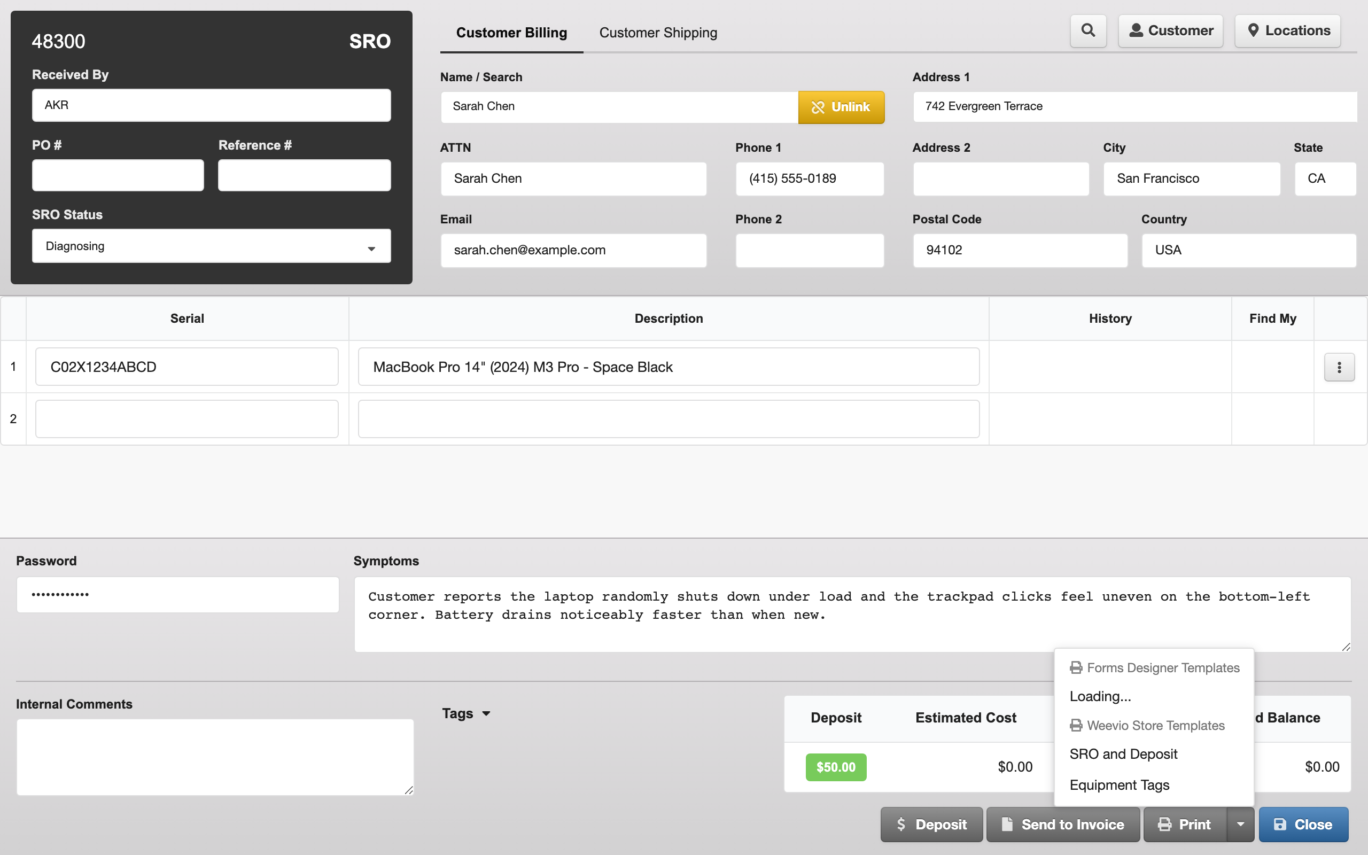Click the Reference # field
Screen dimensions: 1368x855
coord(304,175)
